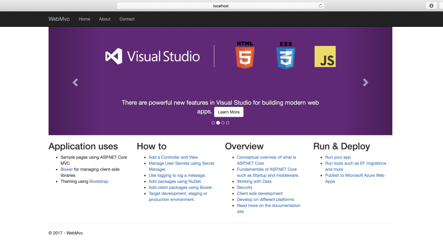The height and width of the screenshot is (245, 443).
Task: Open Add client packages using Bower link
Action: click(180, 187)
